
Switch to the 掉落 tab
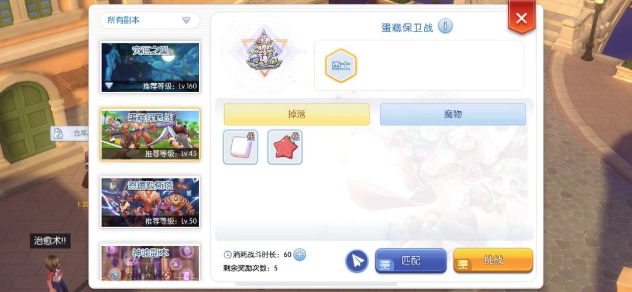297,114
